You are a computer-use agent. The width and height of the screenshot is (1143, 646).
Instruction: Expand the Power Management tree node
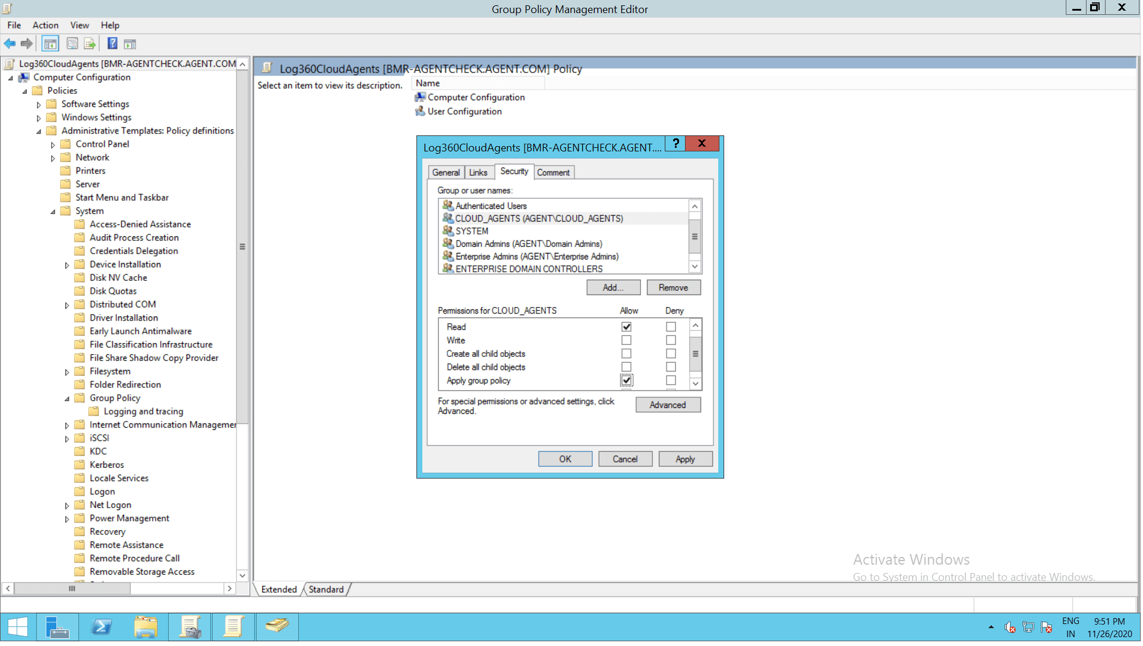point(67,520)
